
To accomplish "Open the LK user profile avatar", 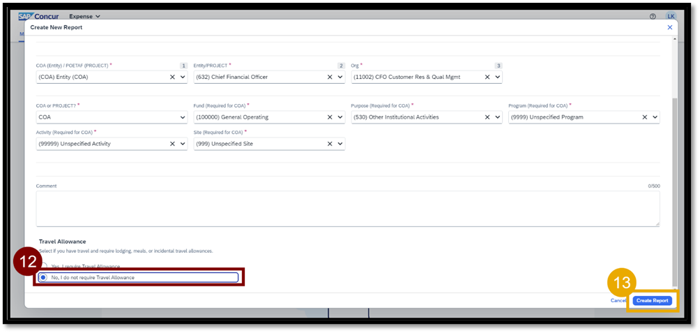I will tap(671, 16).
